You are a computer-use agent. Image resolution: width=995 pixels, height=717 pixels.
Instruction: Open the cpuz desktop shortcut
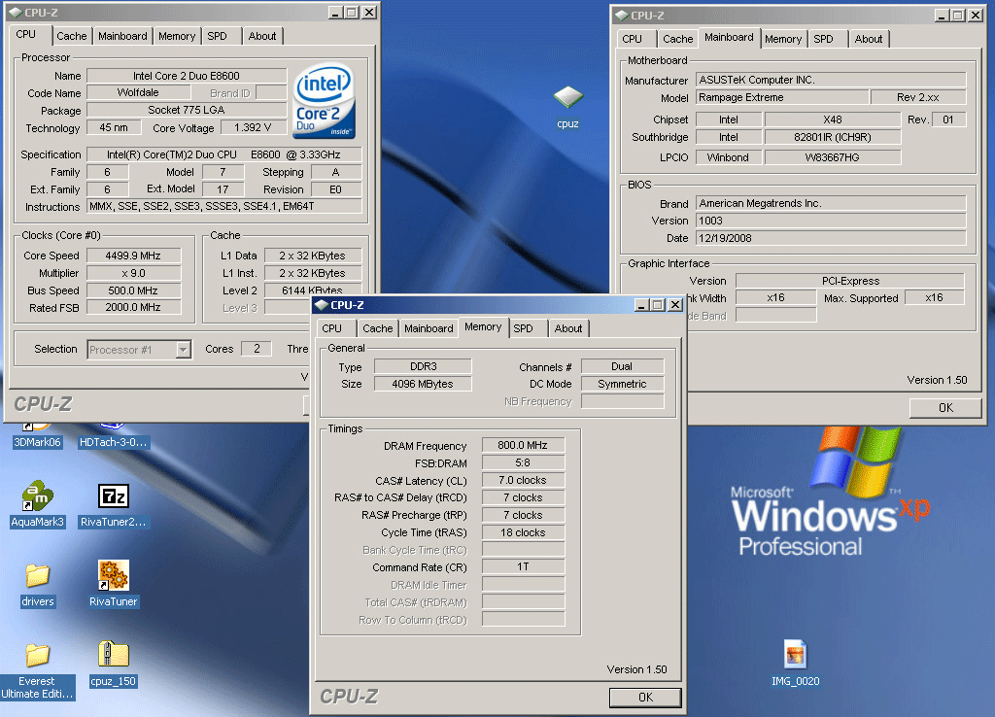tap(567, 98)
